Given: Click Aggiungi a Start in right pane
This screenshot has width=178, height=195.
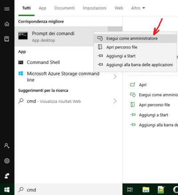Looking at the screenshot, I should click(154, 115).
